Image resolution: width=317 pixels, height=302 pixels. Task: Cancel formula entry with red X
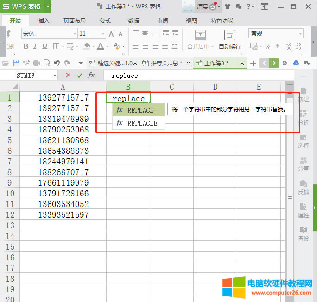tap(68, 75)
